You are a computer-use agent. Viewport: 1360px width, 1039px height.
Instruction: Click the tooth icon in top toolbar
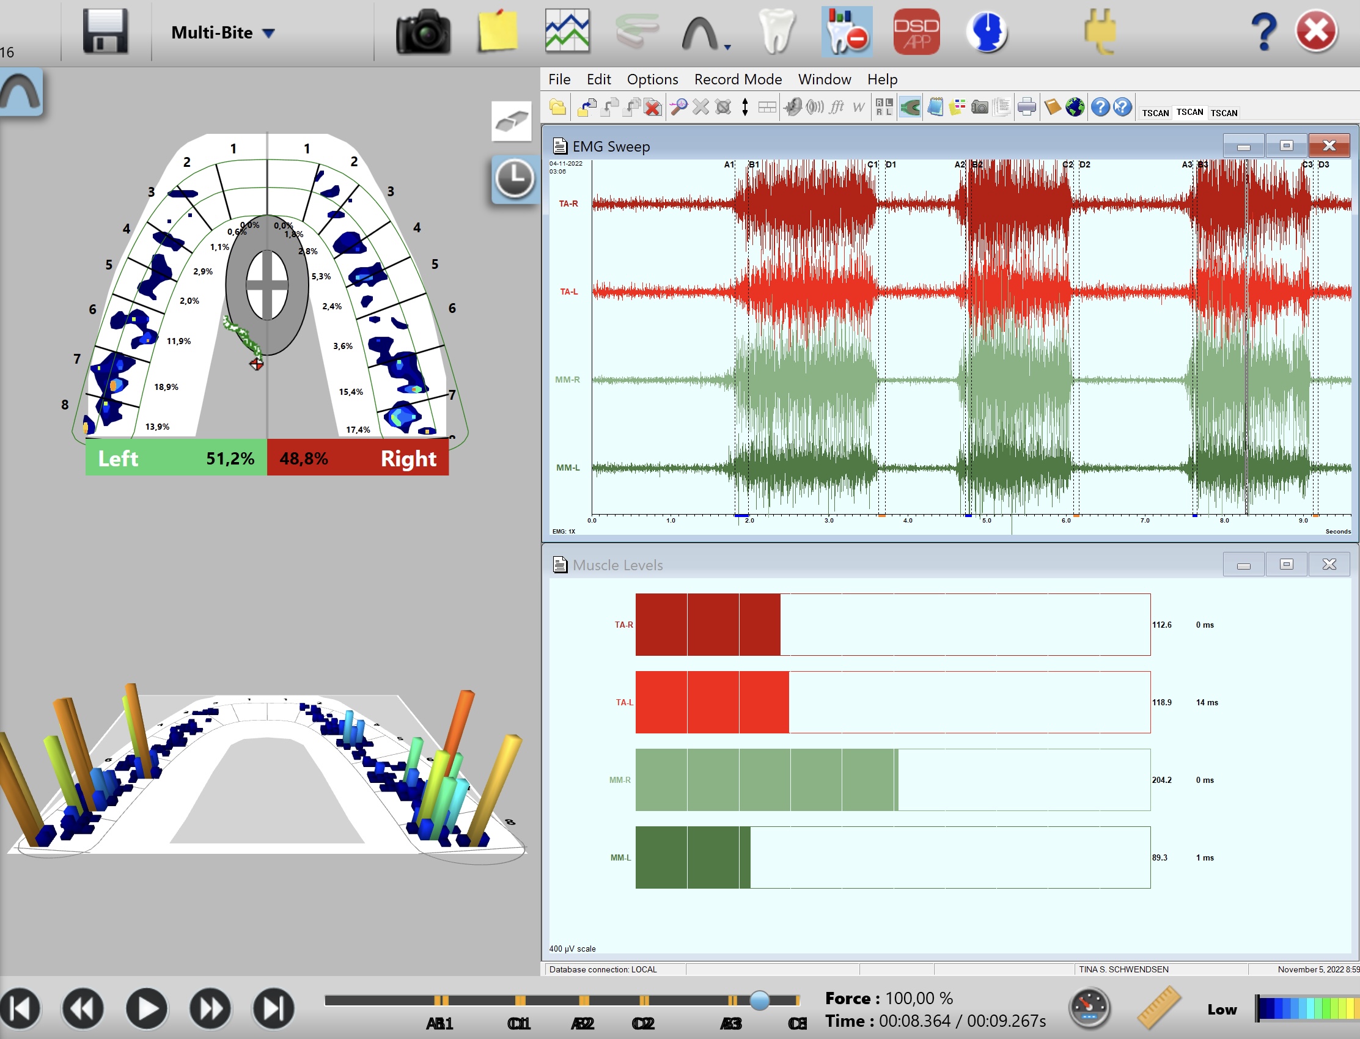point(776,32)
